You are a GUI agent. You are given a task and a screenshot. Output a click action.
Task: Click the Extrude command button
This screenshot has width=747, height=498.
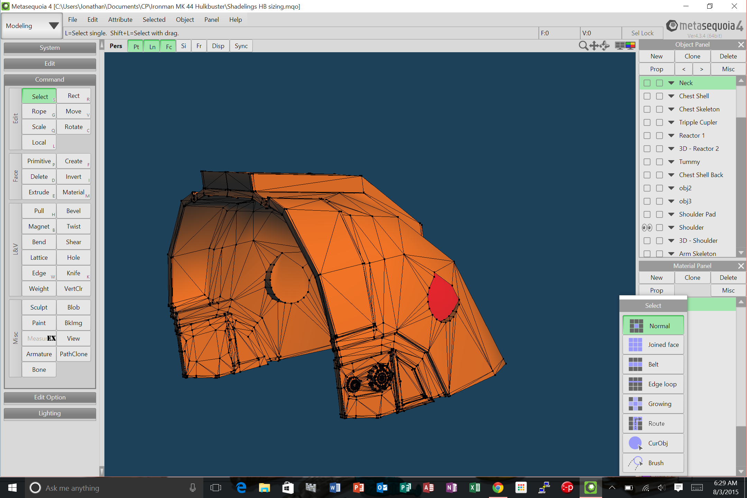tap(39, 192)
